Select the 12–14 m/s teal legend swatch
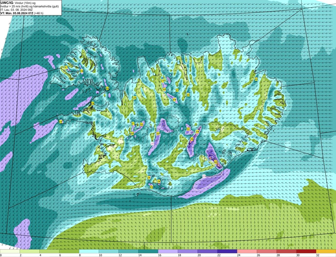 point(128,251)
